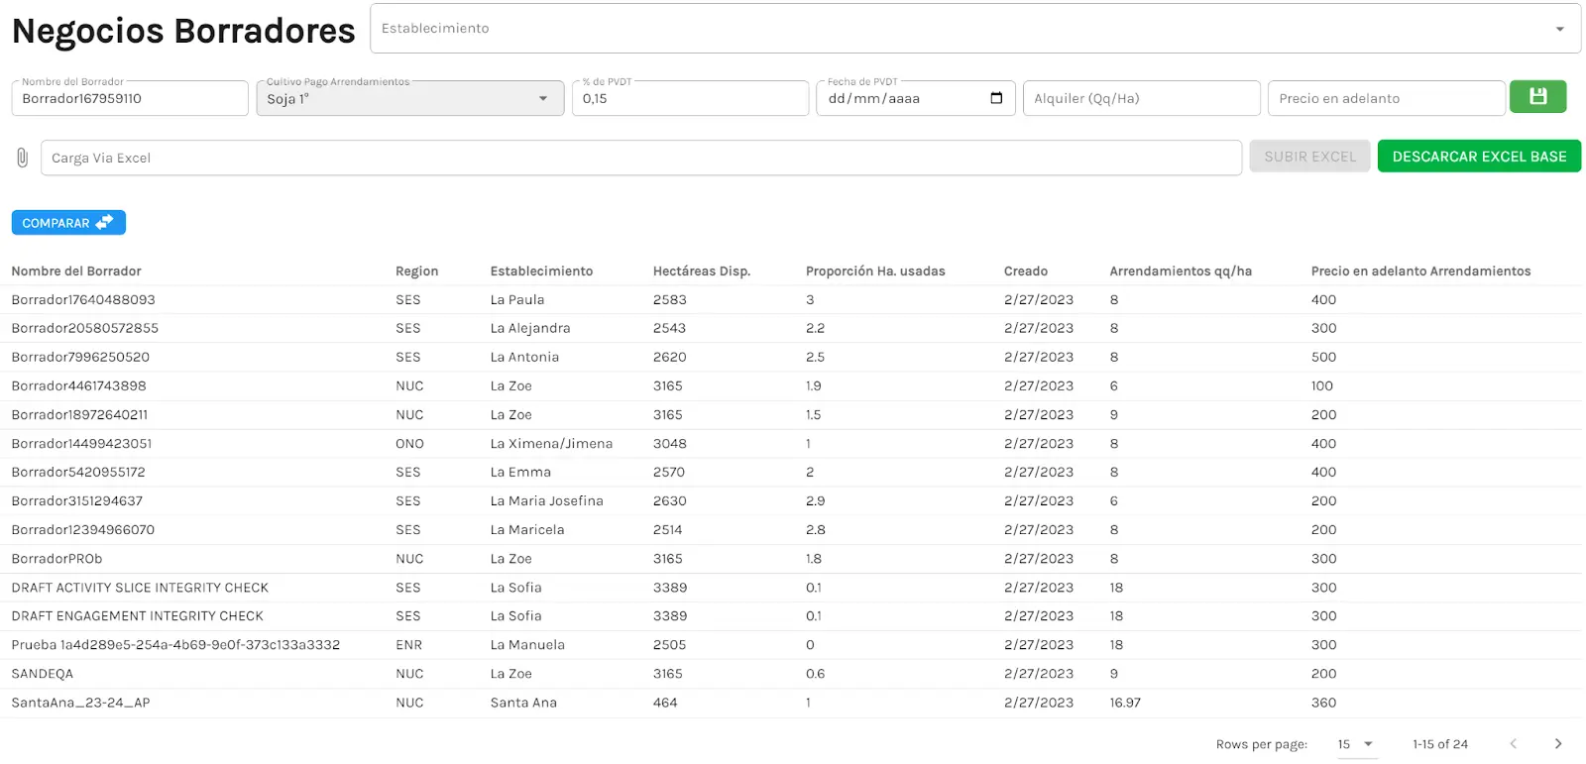This screenshot has height=764, width=1586.
Task: Select the BorradorPROb row
Action: point(57,559)
